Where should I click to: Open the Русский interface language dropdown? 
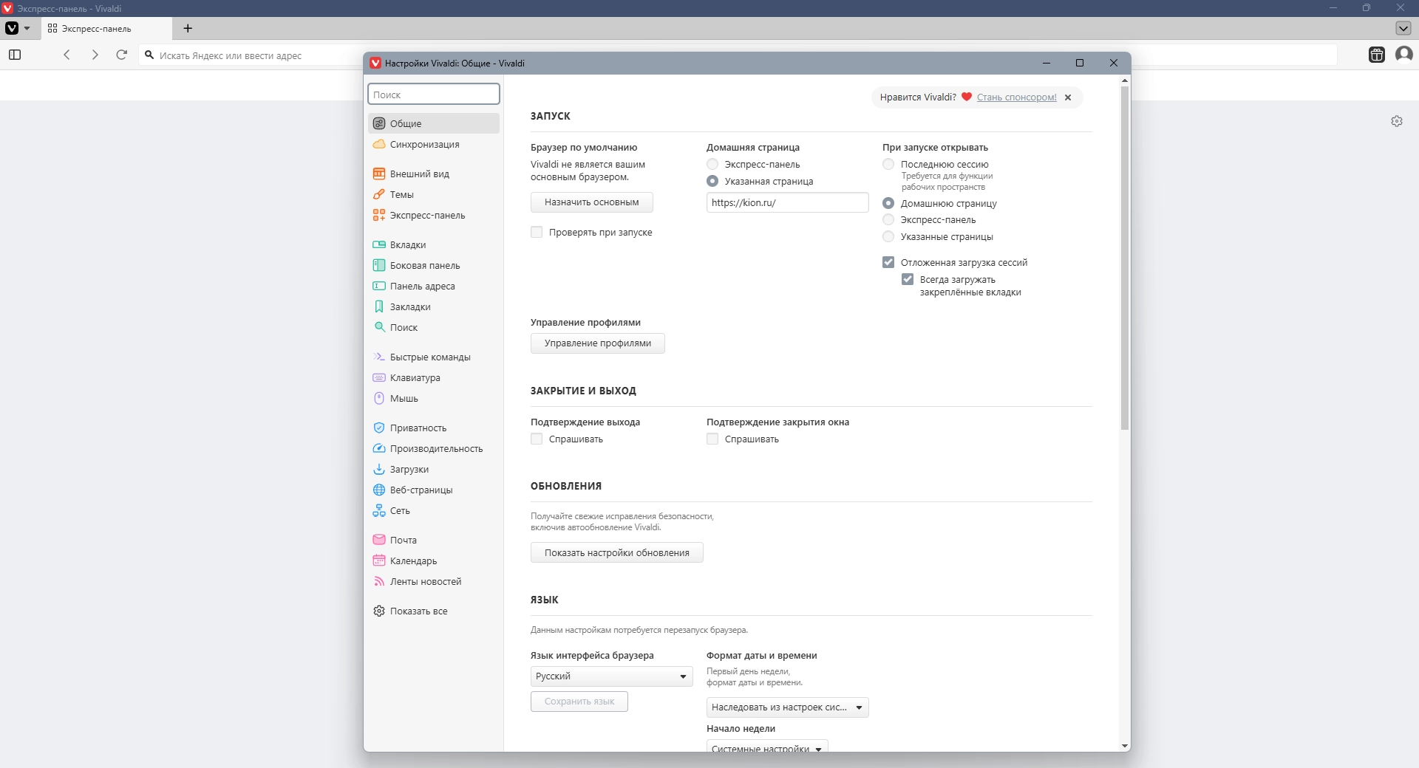click(611, 676)
